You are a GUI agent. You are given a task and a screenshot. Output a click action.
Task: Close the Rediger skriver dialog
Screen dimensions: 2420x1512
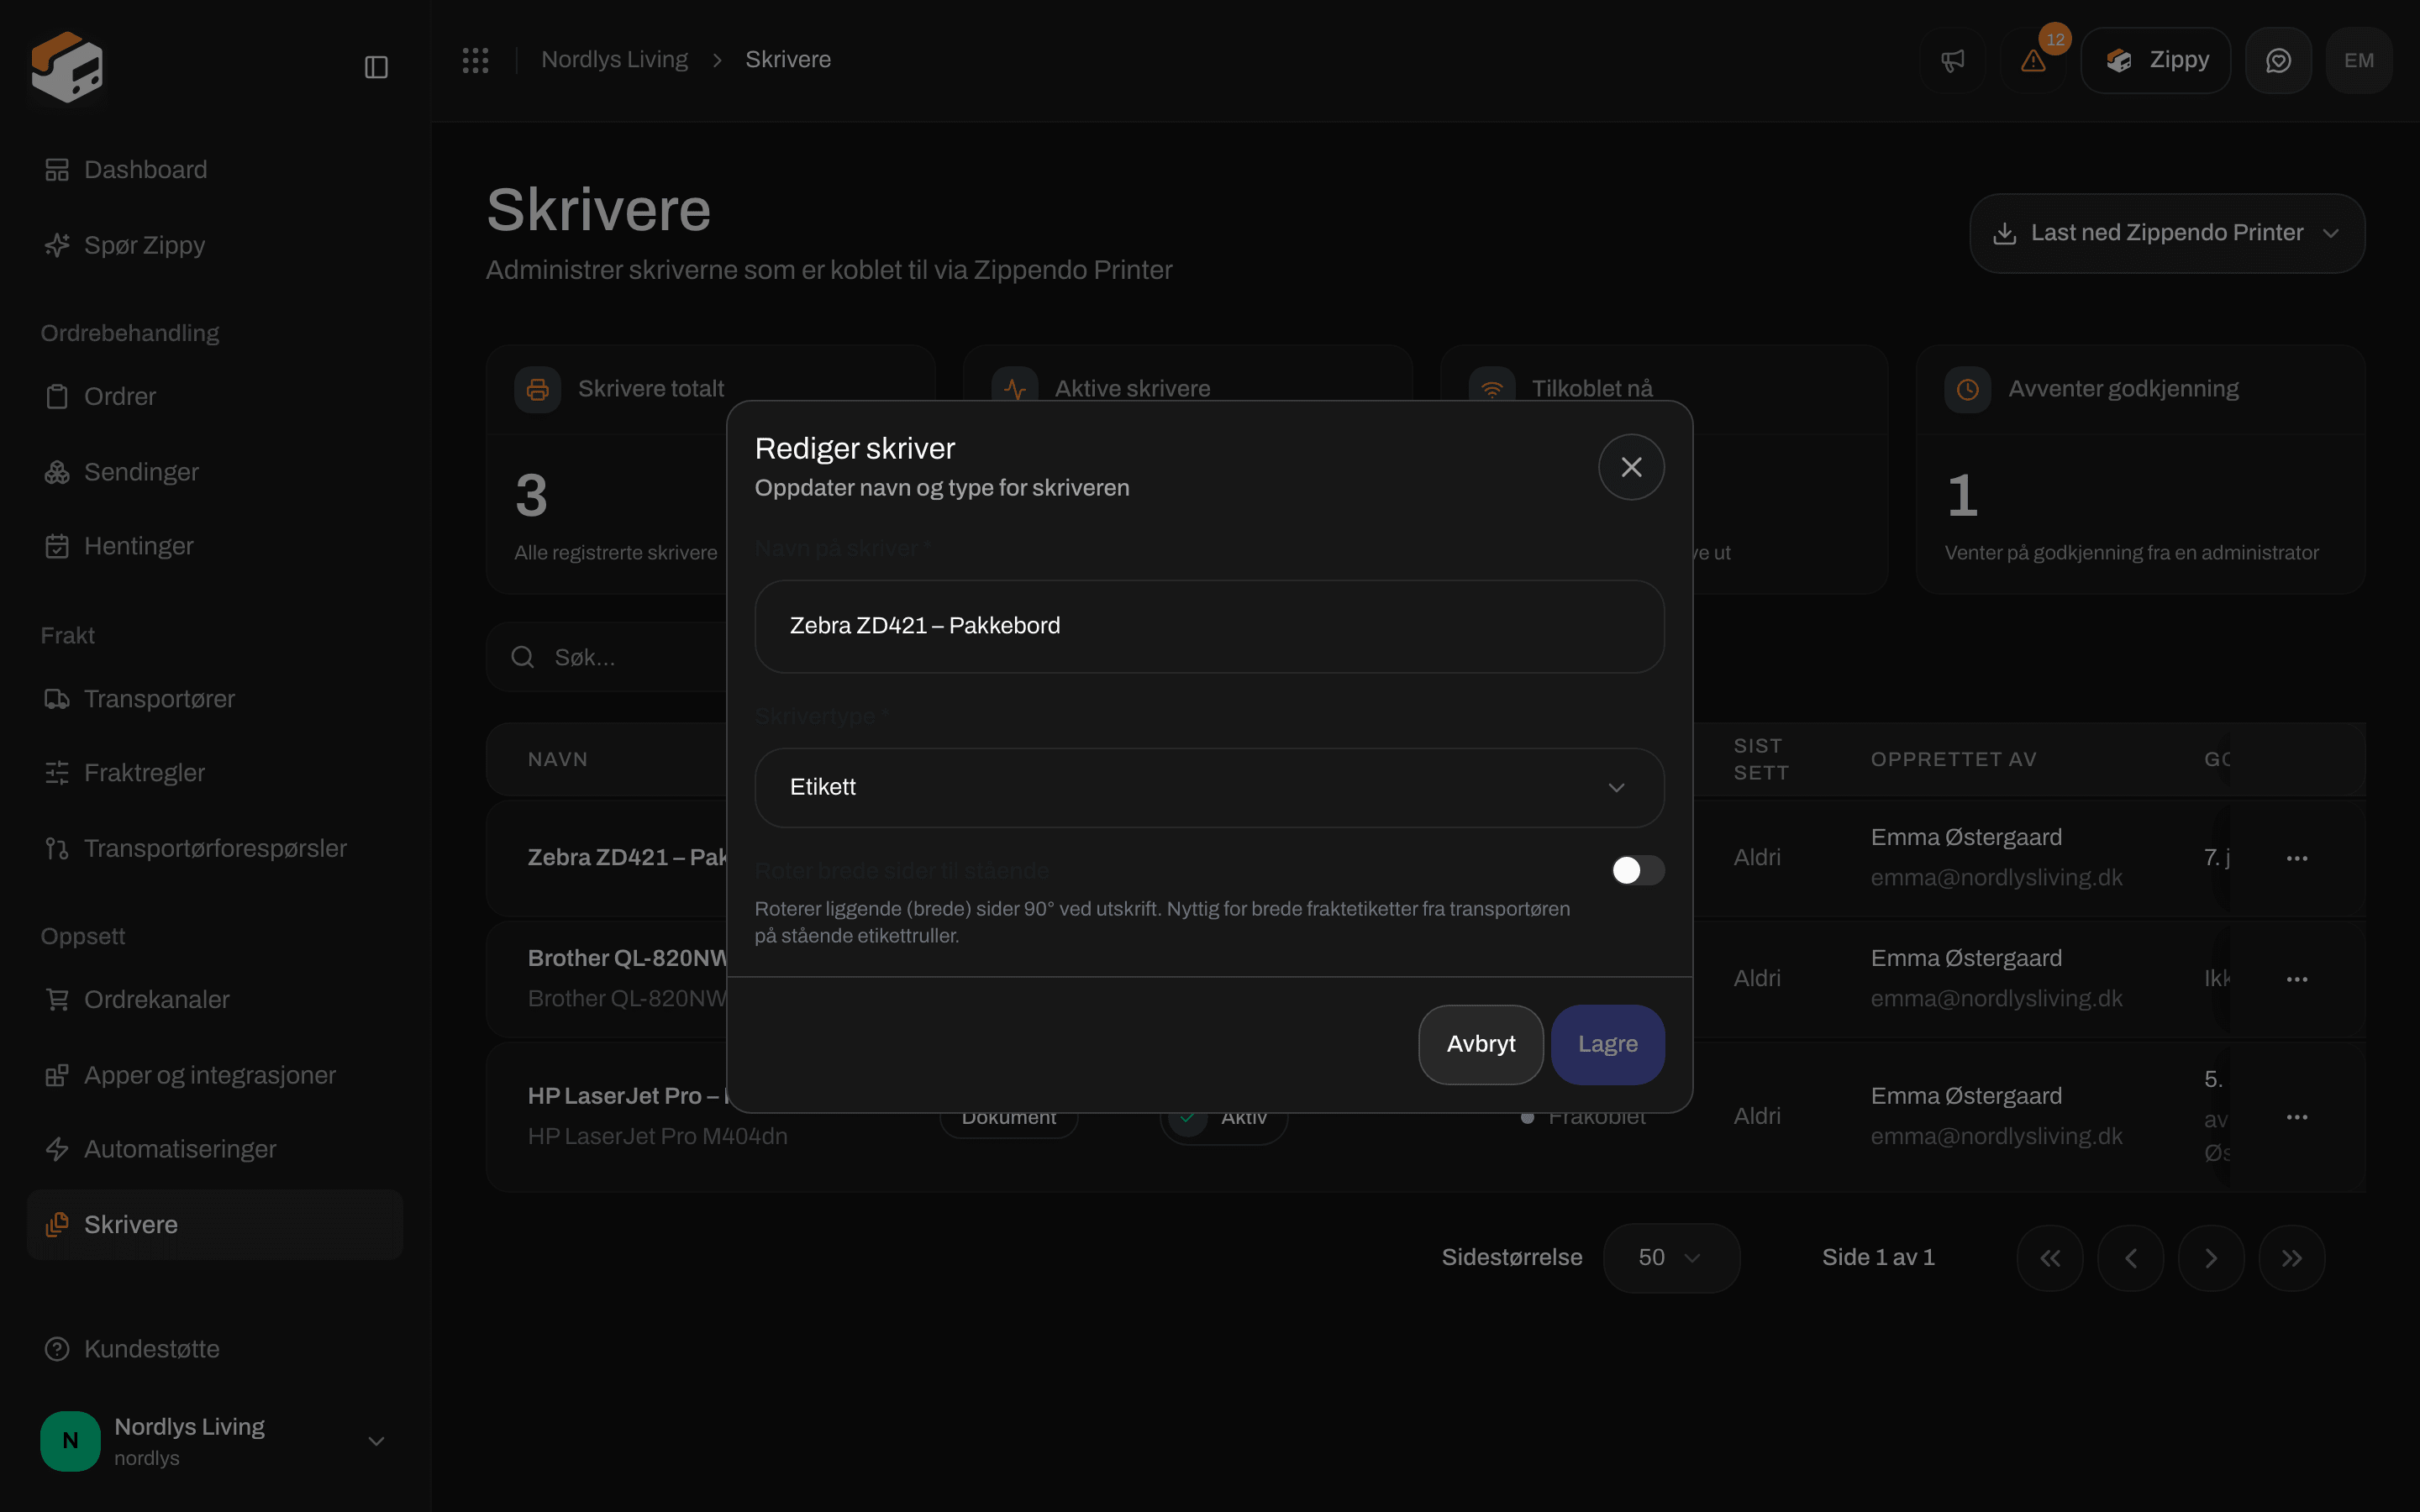(x=1631, y=467)
